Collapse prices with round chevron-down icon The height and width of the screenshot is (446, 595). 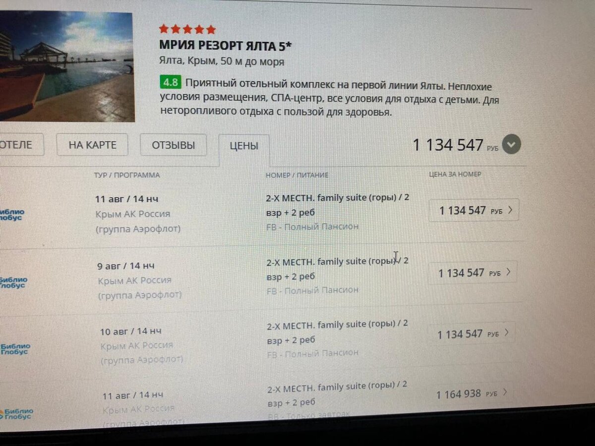pos(511,145)
